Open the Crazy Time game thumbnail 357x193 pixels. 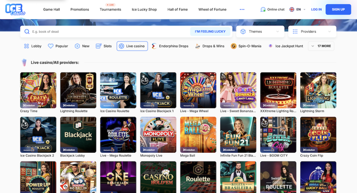[x=38, y=90]
